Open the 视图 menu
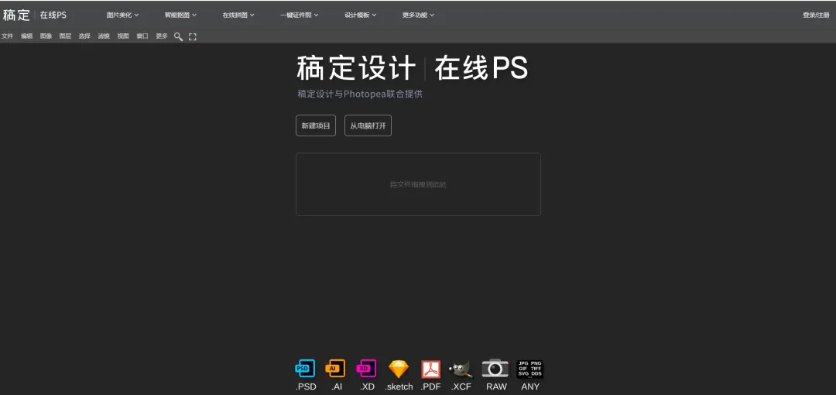The image size is (836, 395). 123,36
